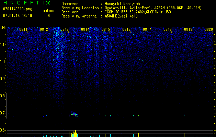Click the 1.1 kHz axis label
The width and height of the screenshot is (216, 137).
tap(3, 45)
